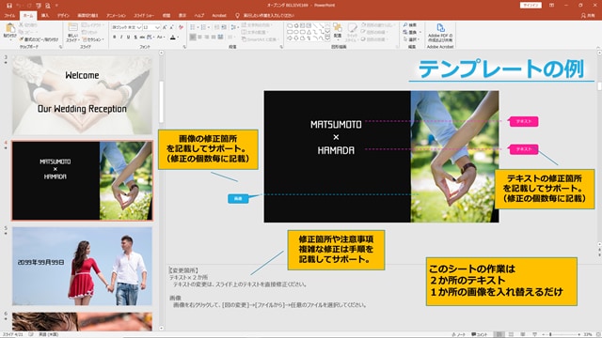Switch to the Slide Show tab
The height and width of the screenshot is (338, 602).
(x=144, y=16)
